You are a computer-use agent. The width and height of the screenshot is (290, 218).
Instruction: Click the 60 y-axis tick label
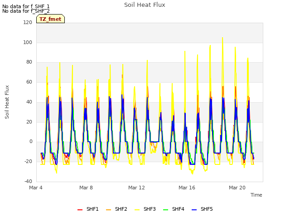(29, 82)
